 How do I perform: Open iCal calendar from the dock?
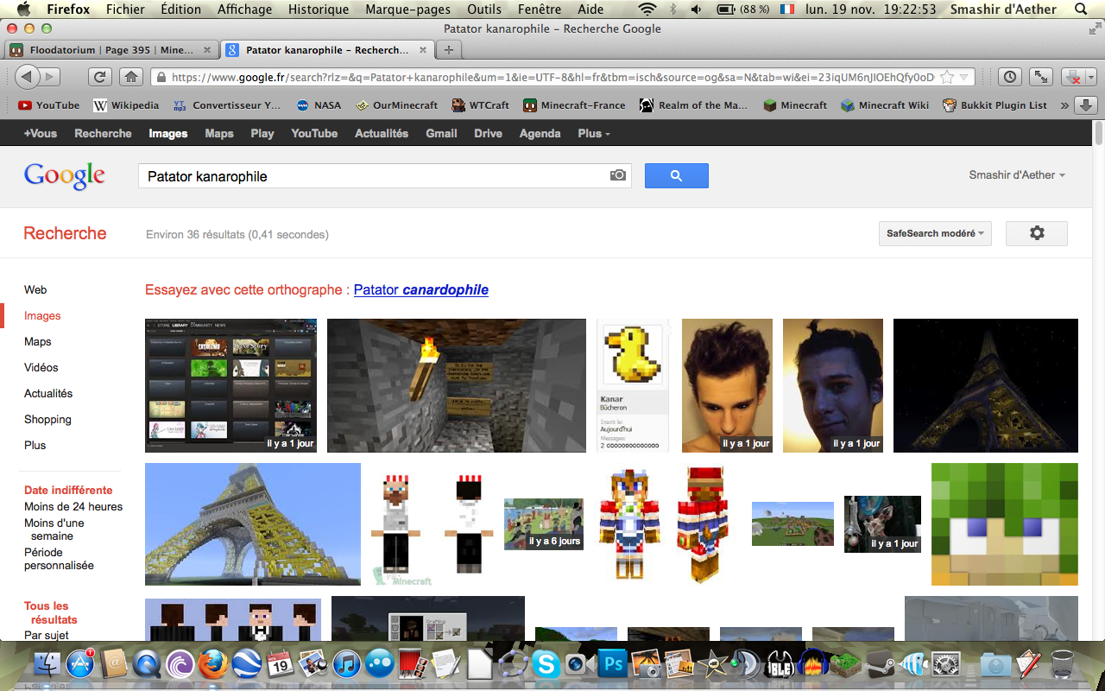(x=279, y=664)
